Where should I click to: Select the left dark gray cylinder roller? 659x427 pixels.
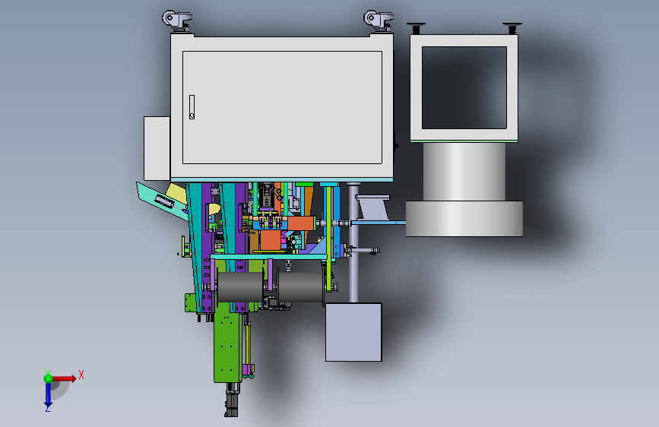(x=240, y=287)
